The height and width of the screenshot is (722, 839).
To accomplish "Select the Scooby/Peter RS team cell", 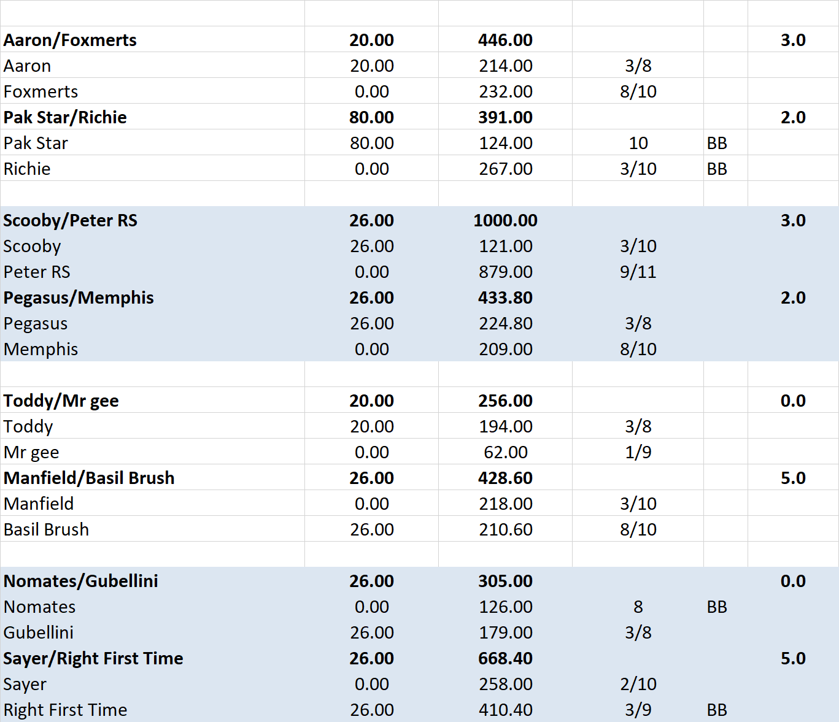I will click(70, 220).
